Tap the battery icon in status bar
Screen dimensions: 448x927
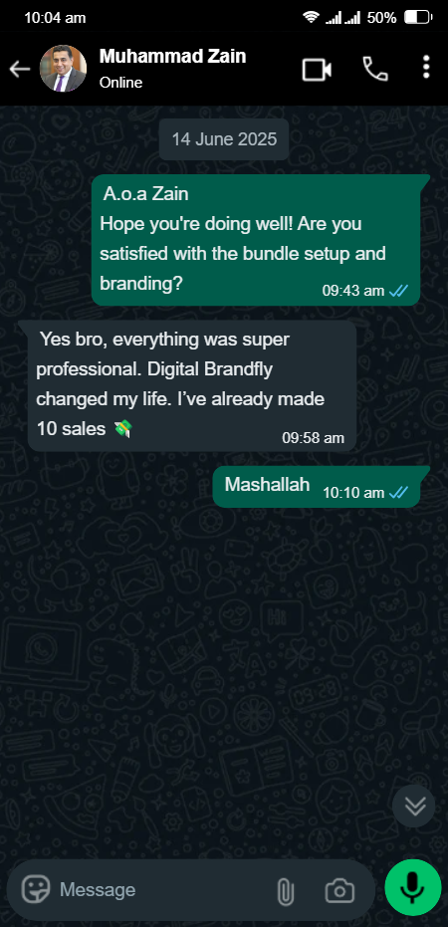pyautogui.click(x=418, y=18)
